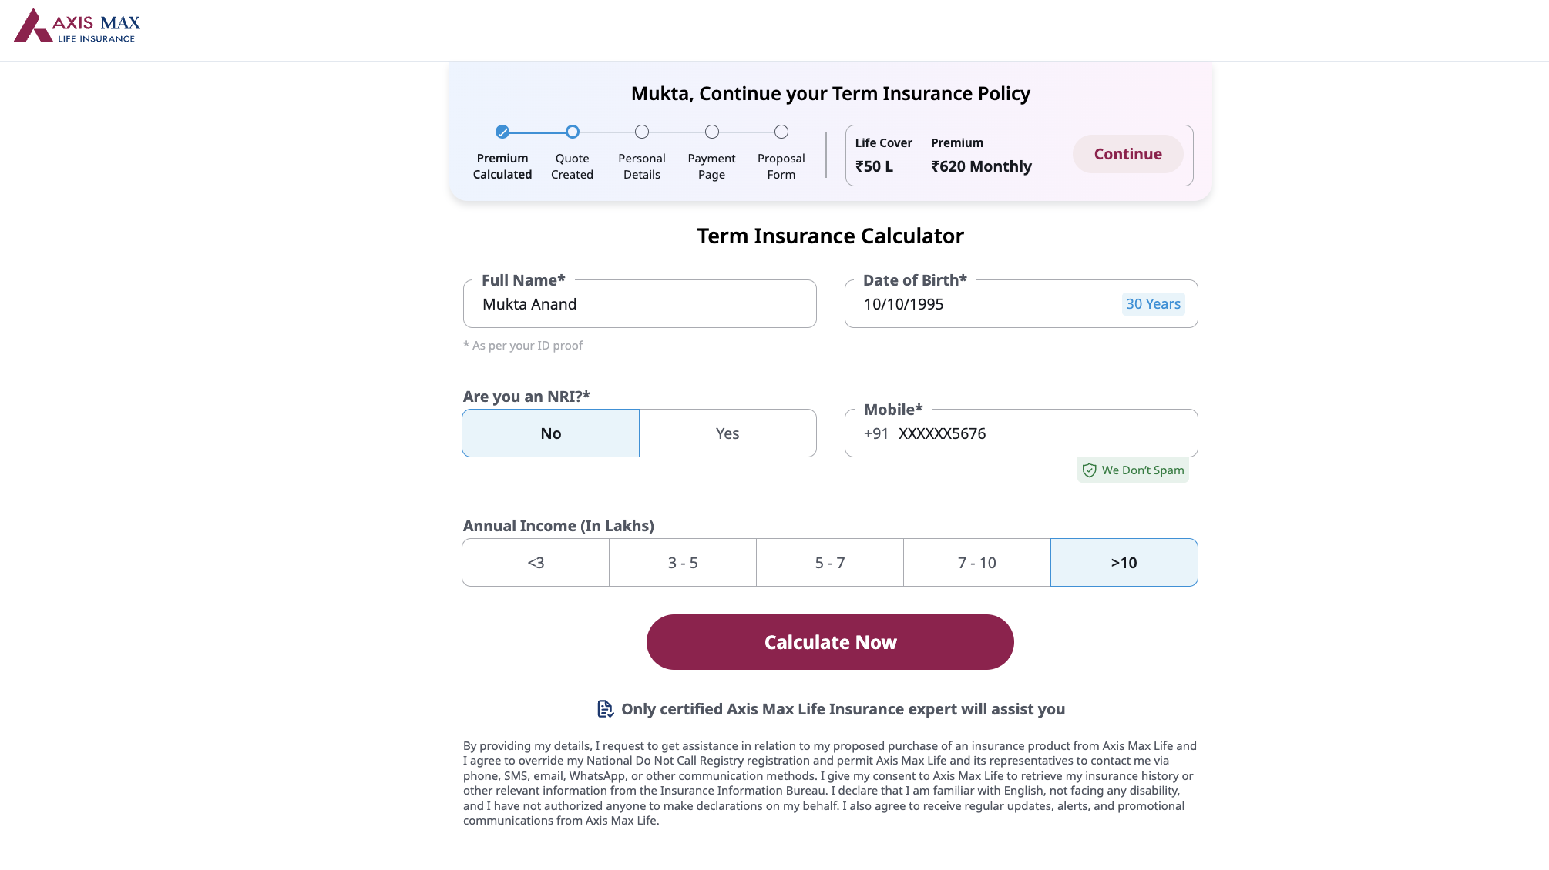The height and width of the screenshot is (870, 1549).
Task: Select the Quote Created step circle
Action: pyautogui.click(x=572, y=132)
